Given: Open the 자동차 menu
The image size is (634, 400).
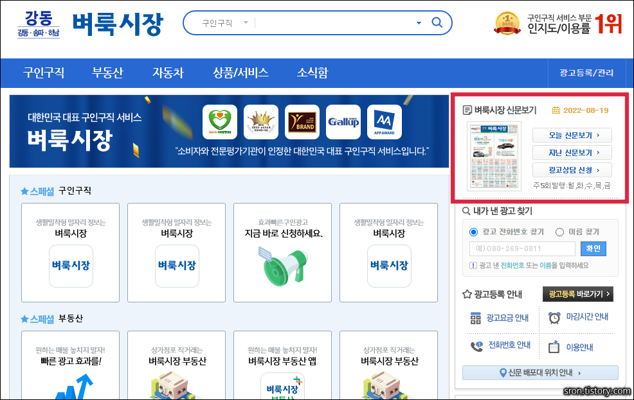Looking at the screenshot, I should [x=168, y=73].
